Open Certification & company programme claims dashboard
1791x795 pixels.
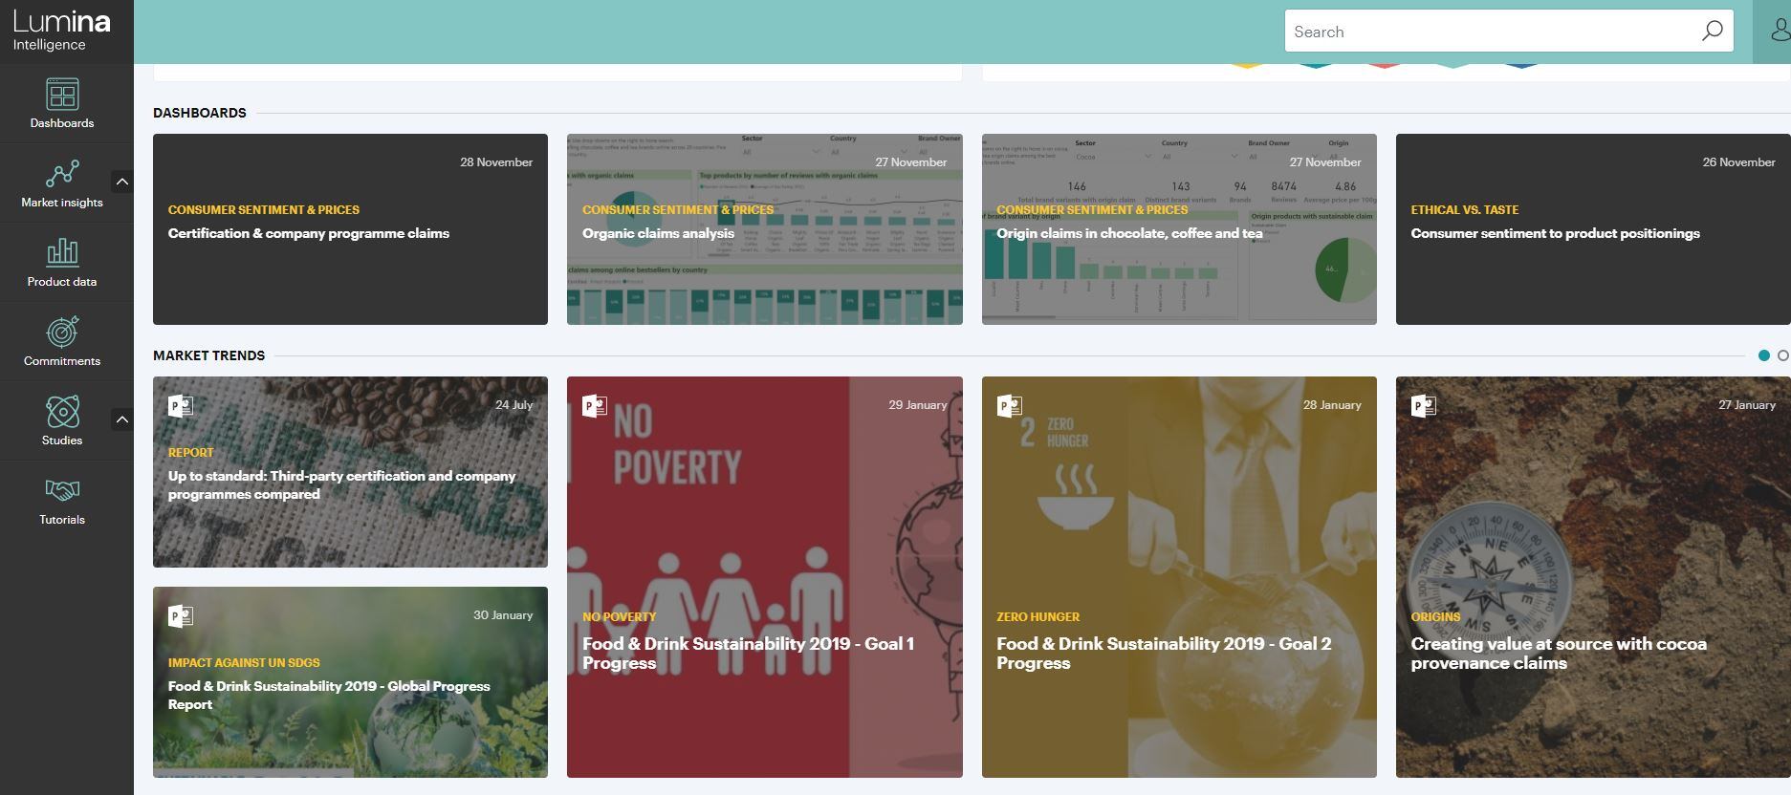pyautogui.click(x=350, y=229)
